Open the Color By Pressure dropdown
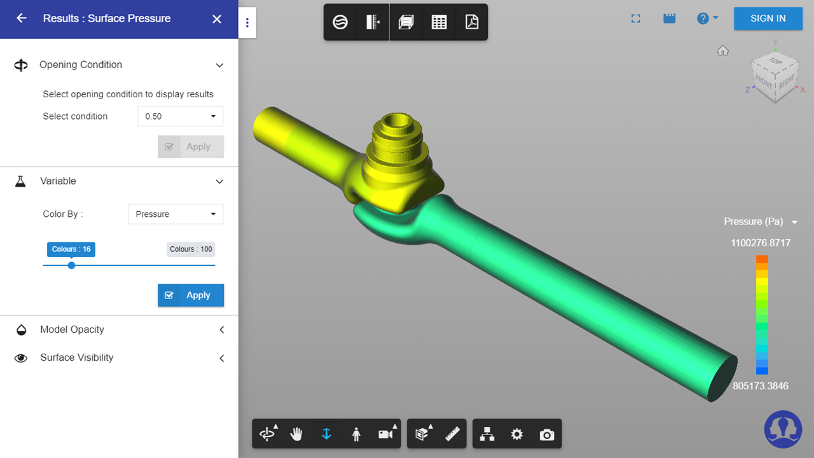 coord(176,214)
